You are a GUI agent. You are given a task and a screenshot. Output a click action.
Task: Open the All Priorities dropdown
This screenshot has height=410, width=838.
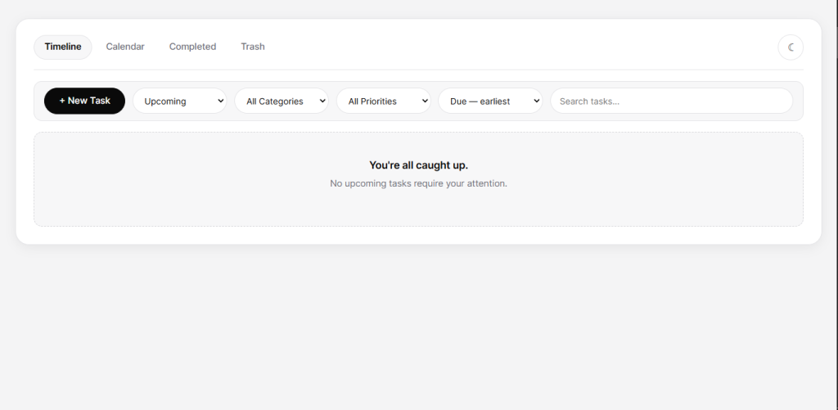pos(383,101)
